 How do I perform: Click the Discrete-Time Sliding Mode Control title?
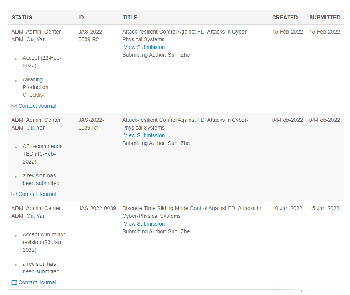point(192,212)
